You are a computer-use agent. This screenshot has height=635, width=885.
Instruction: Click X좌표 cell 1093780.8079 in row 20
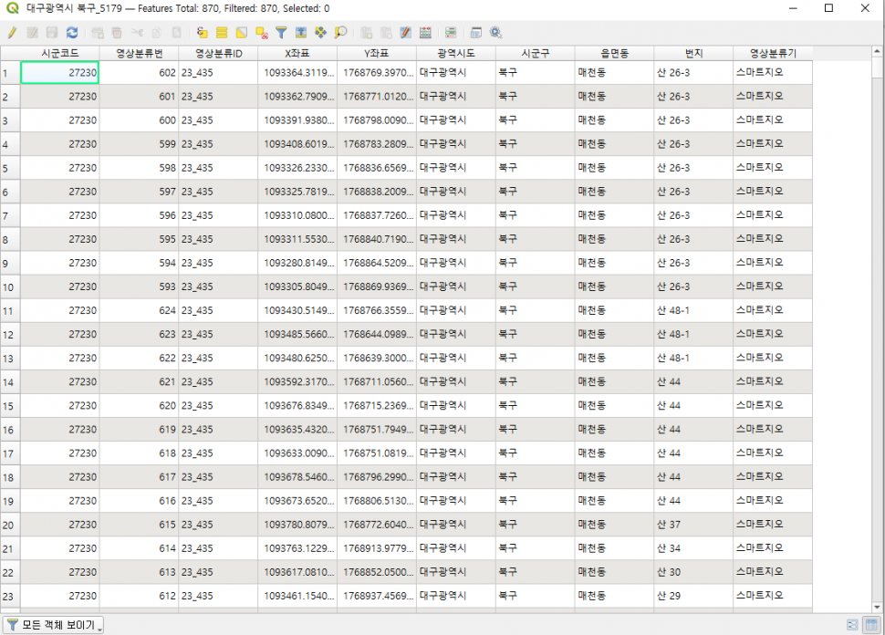pos(297,525)
